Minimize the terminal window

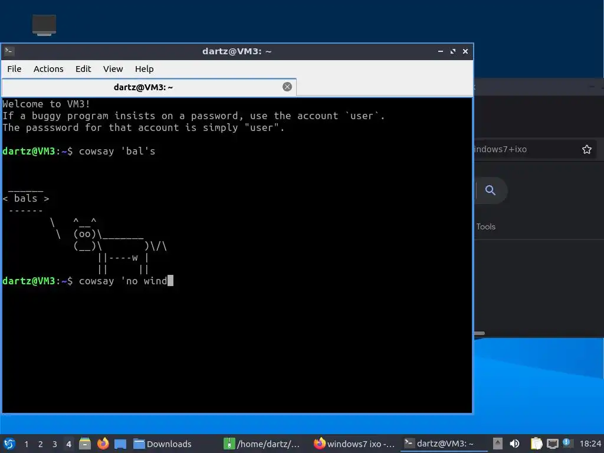pyautogui.click(x=440, y=51)
